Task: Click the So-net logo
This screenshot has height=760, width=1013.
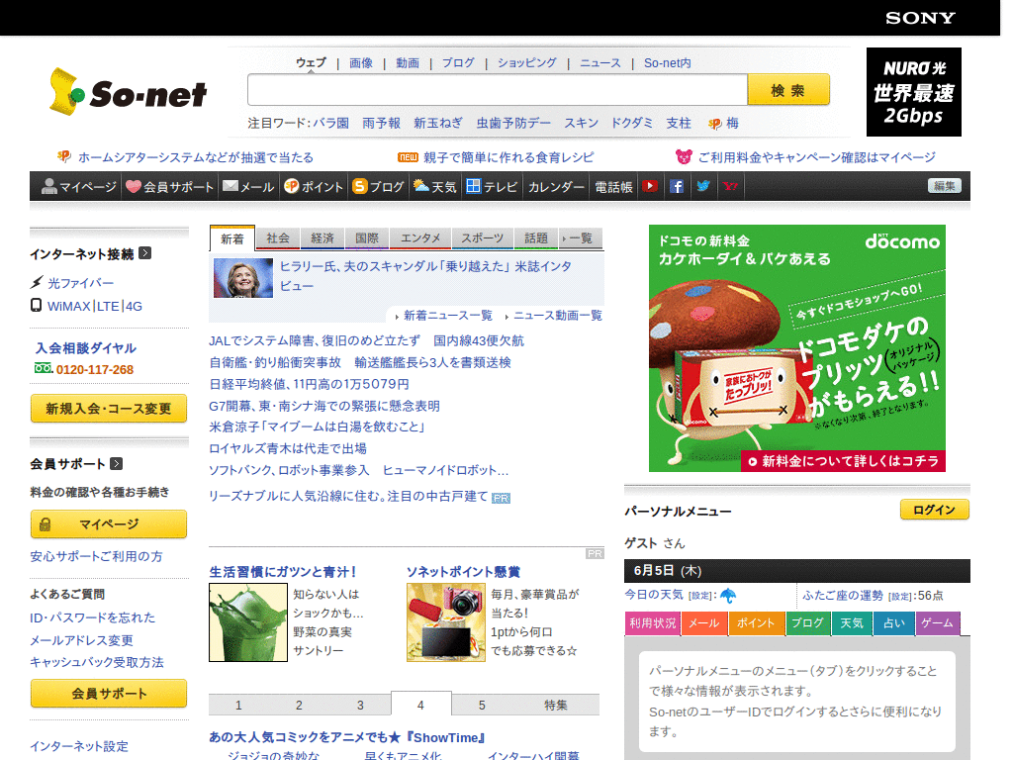Action: click(129, 92)
